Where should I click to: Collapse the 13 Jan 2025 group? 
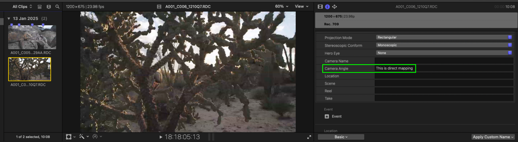pyautogui.click(x=9, y=18)
